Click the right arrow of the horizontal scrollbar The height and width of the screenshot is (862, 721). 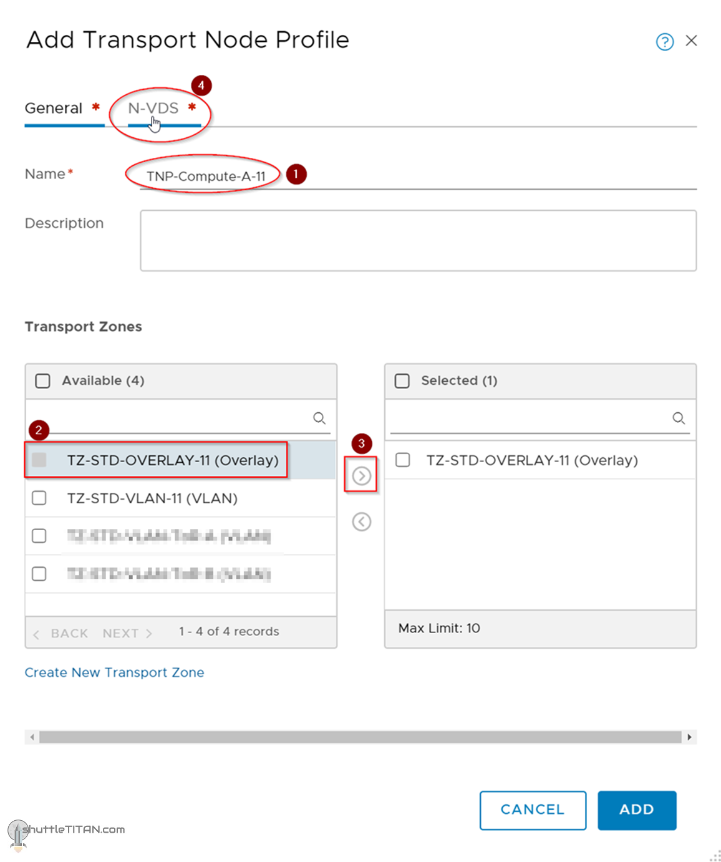689,737
